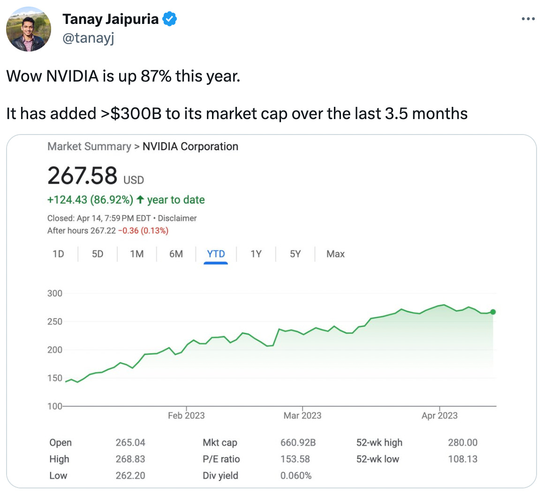Screen dimensions: 545x495
Task: Open the 1Y range option
Action: point(256,254)
